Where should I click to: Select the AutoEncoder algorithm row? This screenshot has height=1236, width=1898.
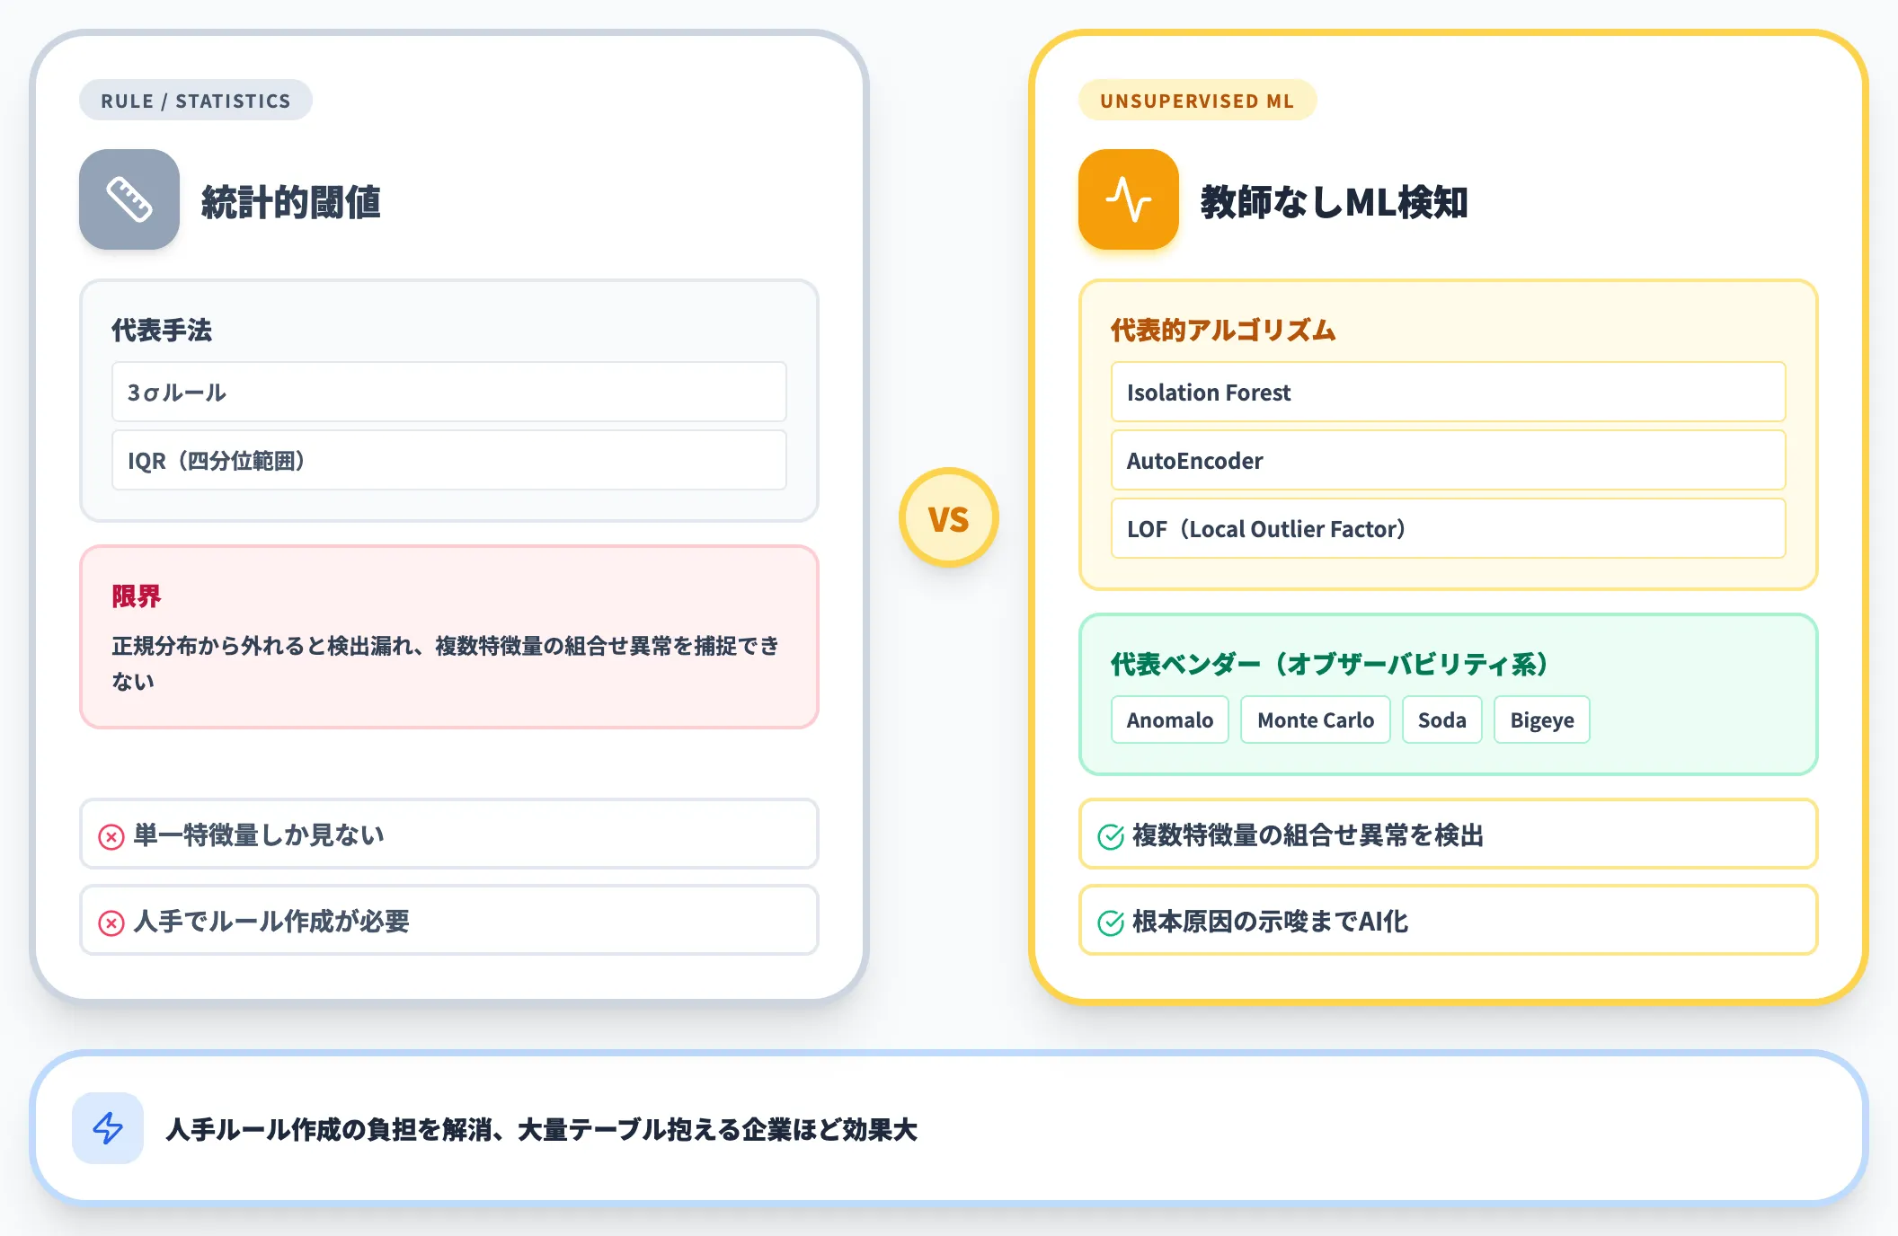(1449, 460)
